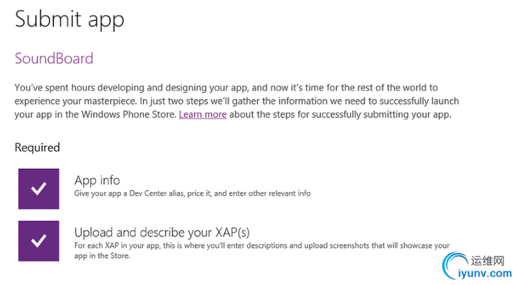The image size is (516, 285).
Task: Click the experience your masterpiece sentence
Action: coord(76,101)
